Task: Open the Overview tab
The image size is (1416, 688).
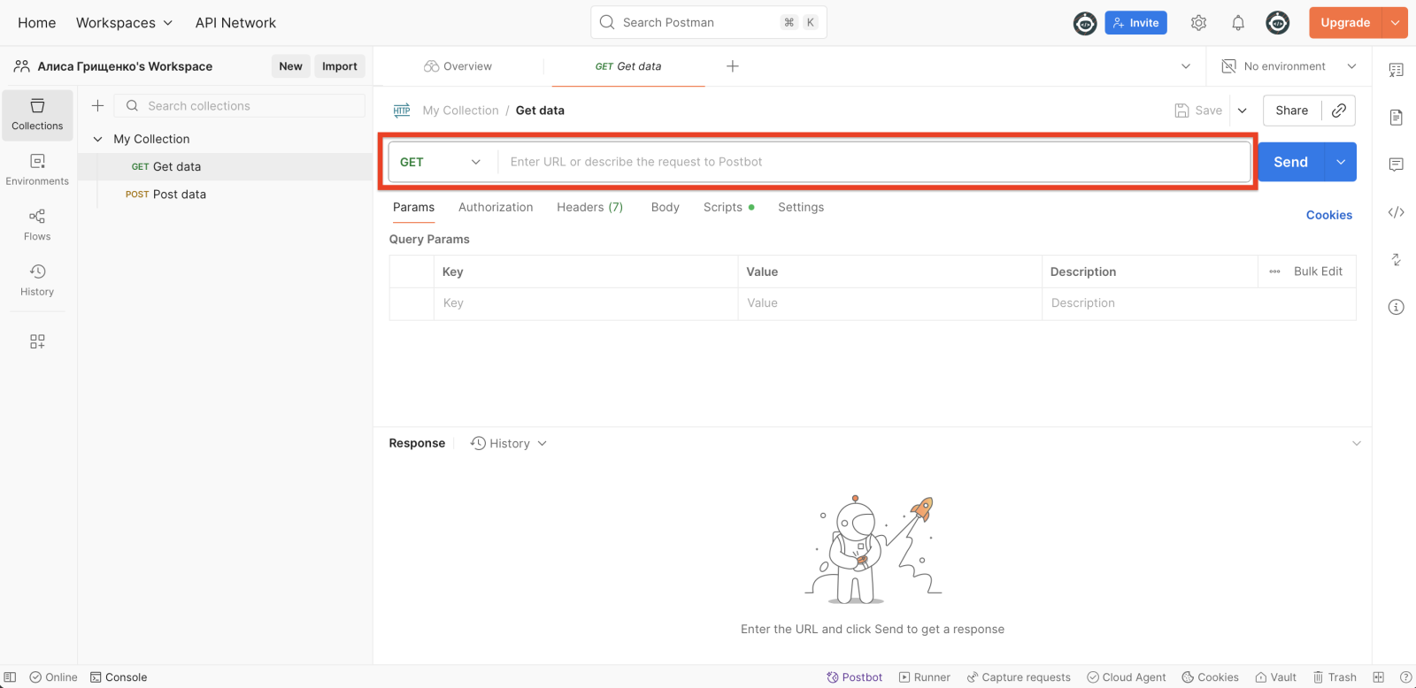Action: coord(458,66)
